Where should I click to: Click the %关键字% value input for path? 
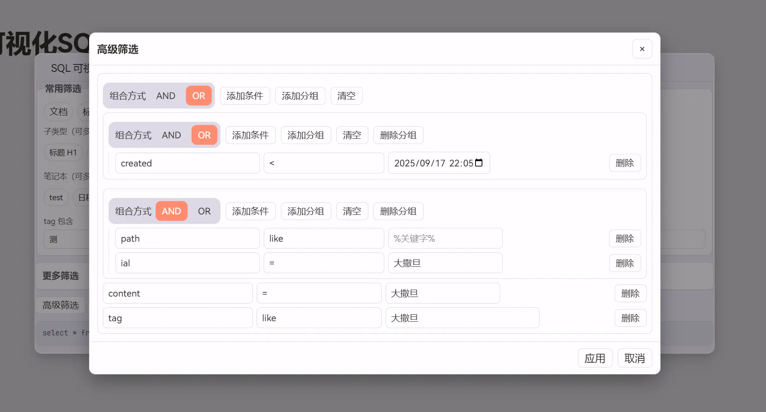445,239
